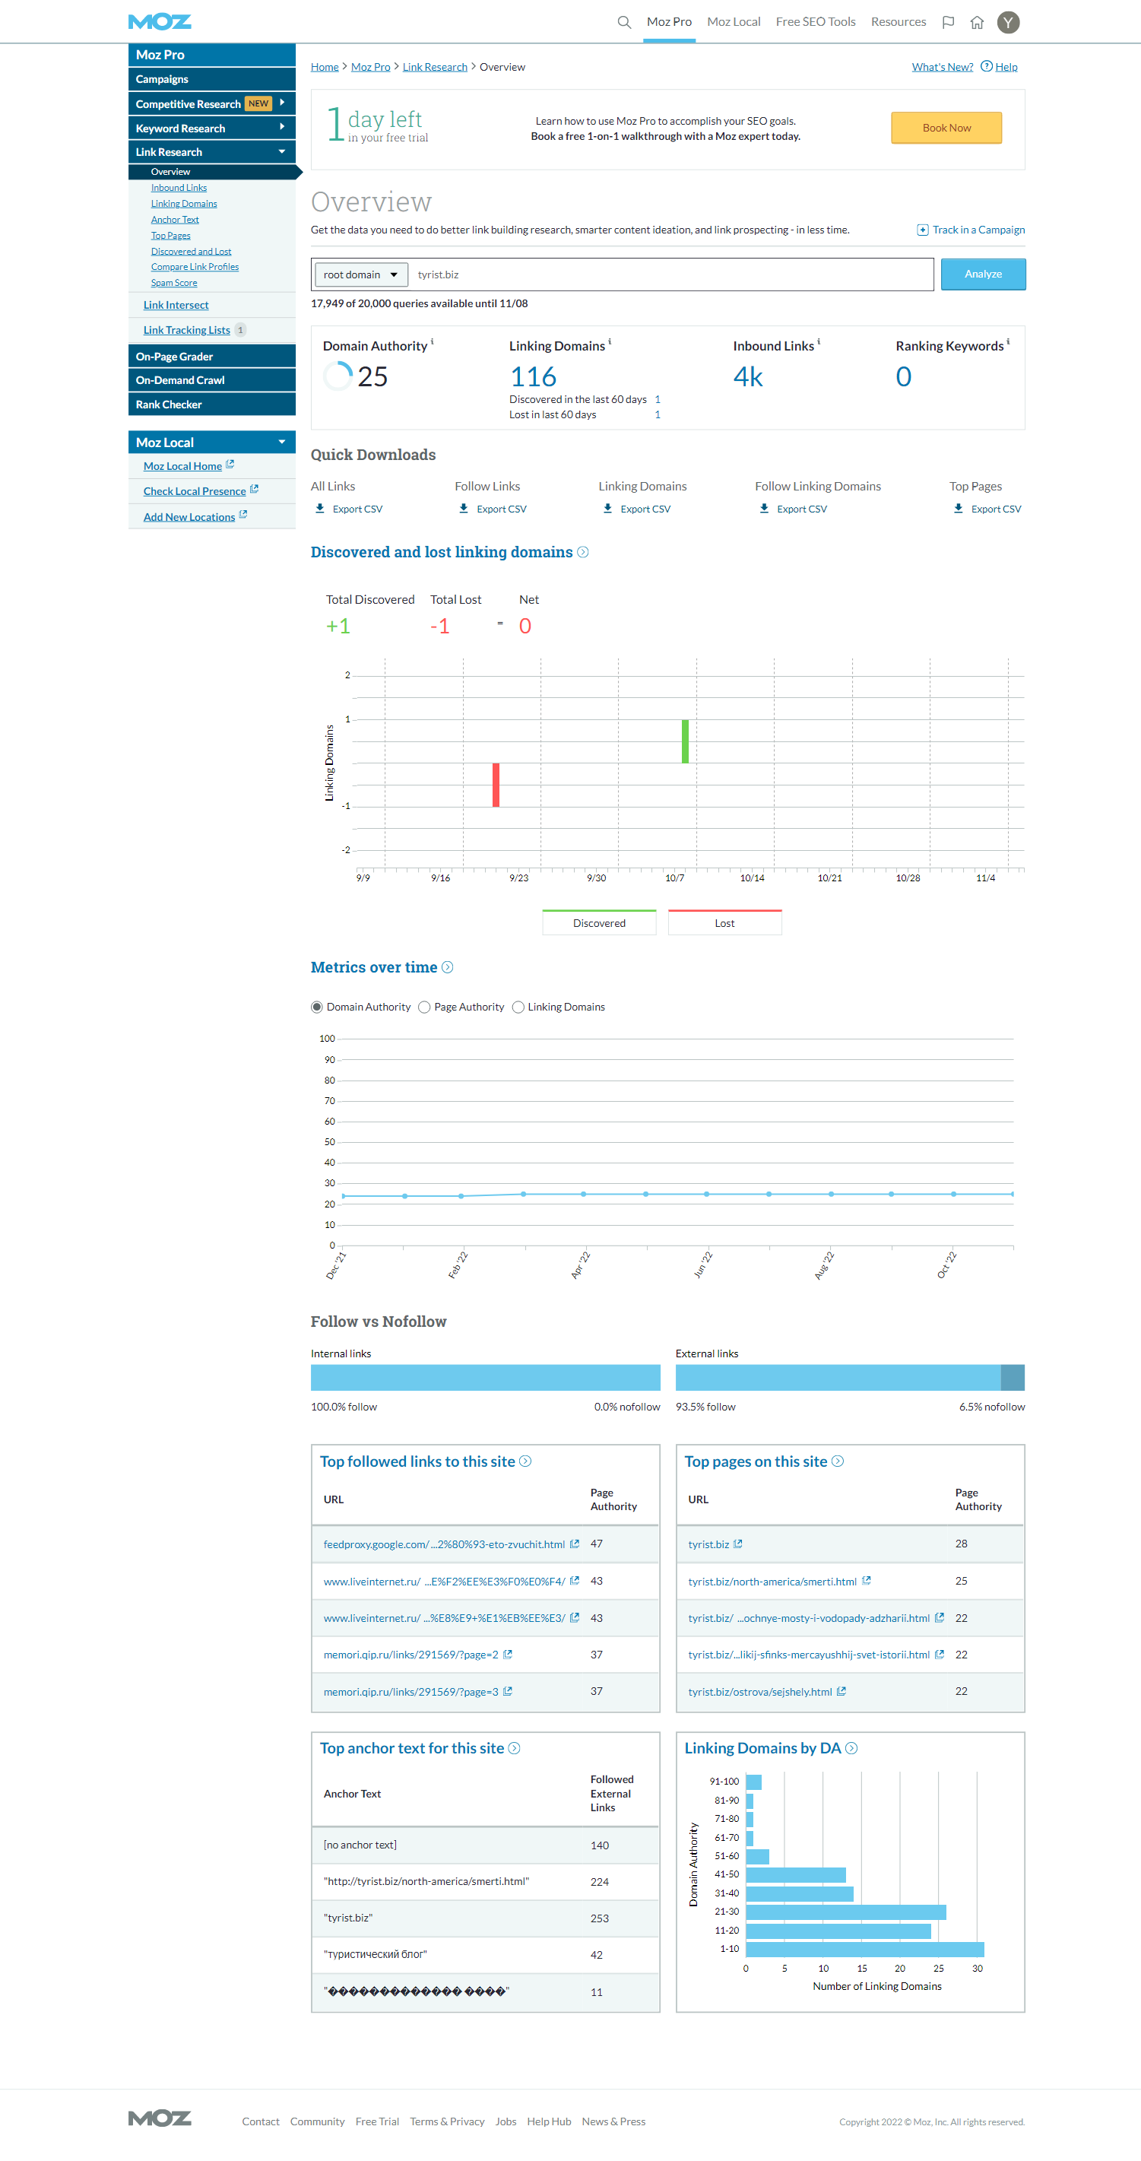Click the info icon beside Metrics over time
Screen dimensions: 1141x2161
click(x=448, y=967)
